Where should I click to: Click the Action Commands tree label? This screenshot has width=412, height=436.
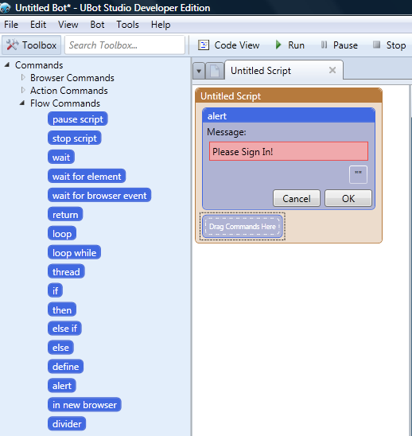tap(69, 91)
